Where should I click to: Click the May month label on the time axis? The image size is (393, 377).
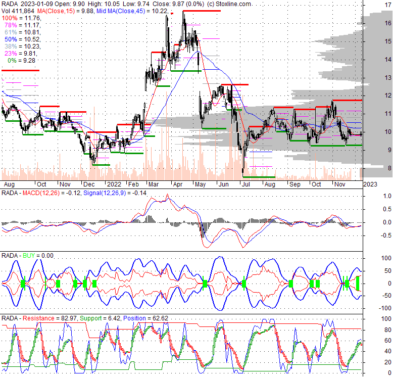pos(200,184)
